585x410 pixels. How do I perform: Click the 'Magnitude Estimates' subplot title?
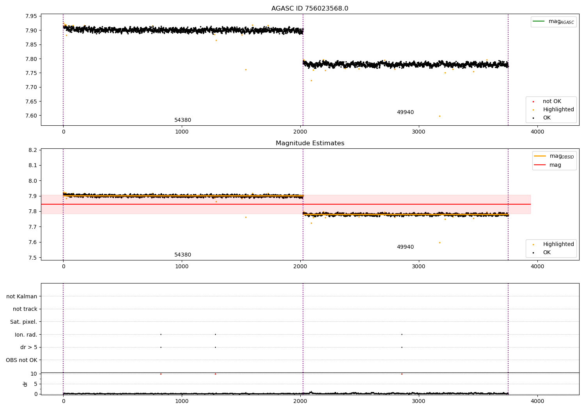tap(310, 143)
